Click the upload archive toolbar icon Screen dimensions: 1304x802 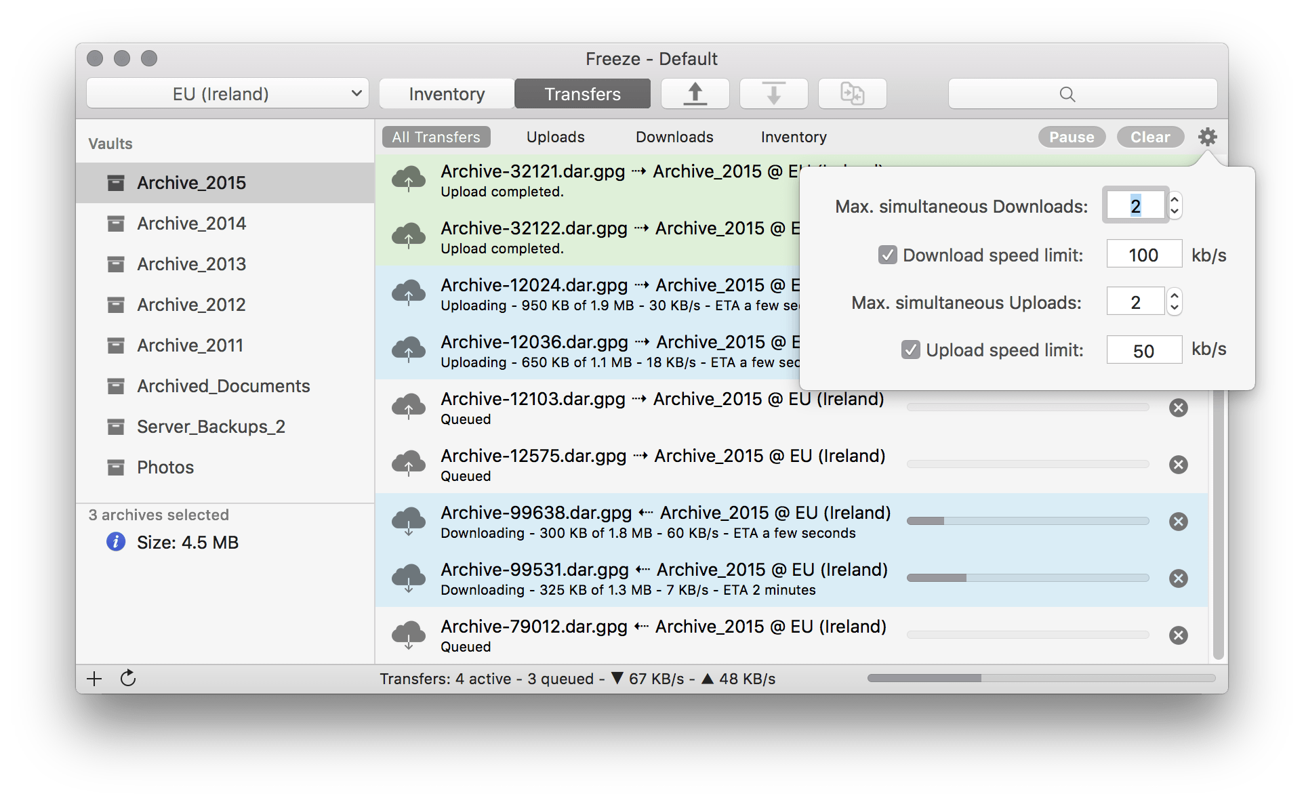click(695, 93)
